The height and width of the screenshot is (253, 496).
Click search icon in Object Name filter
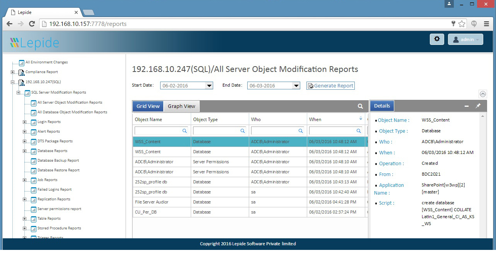coord(185,131)
